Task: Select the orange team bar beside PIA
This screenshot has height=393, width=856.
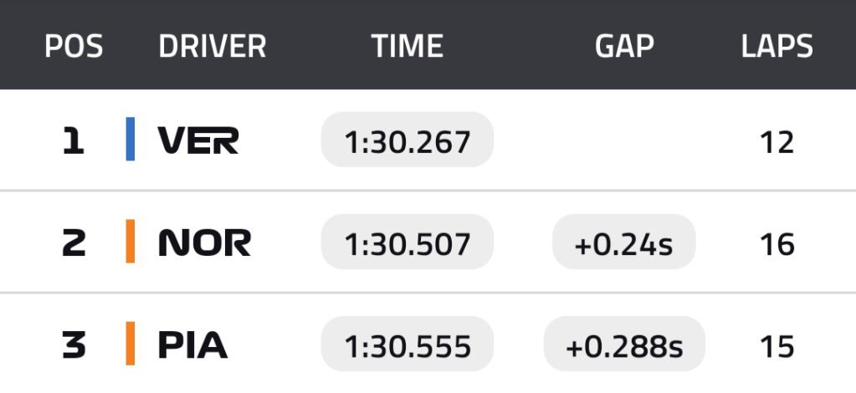Action: click(x=131, y=344)
